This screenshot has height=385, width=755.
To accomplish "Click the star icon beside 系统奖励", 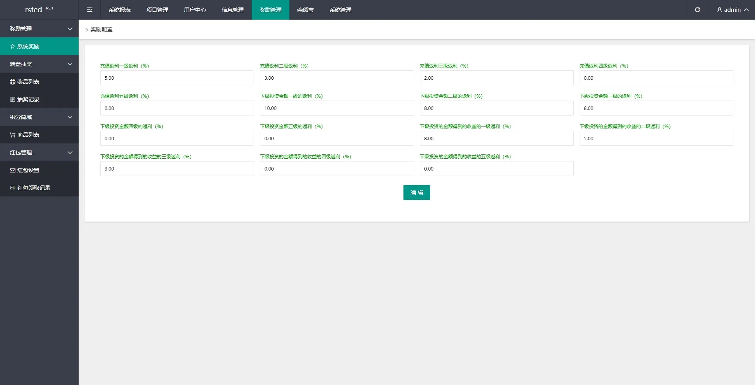I will tap(13, 46).
